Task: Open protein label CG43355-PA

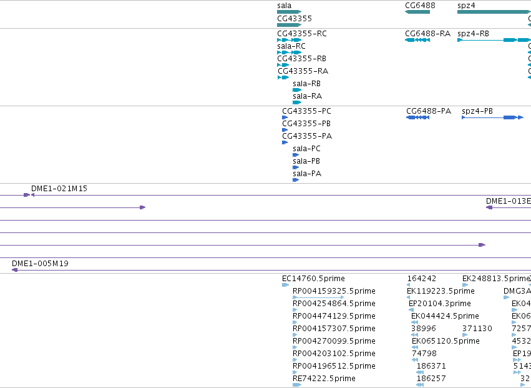Action: pos(307,136)
